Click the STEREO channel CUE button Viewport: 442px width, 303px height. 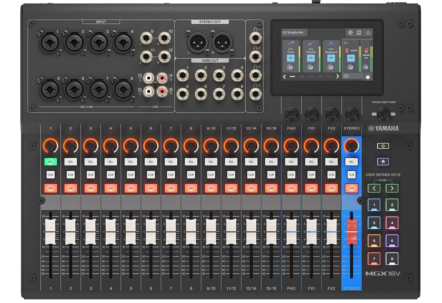coord(351,175)
